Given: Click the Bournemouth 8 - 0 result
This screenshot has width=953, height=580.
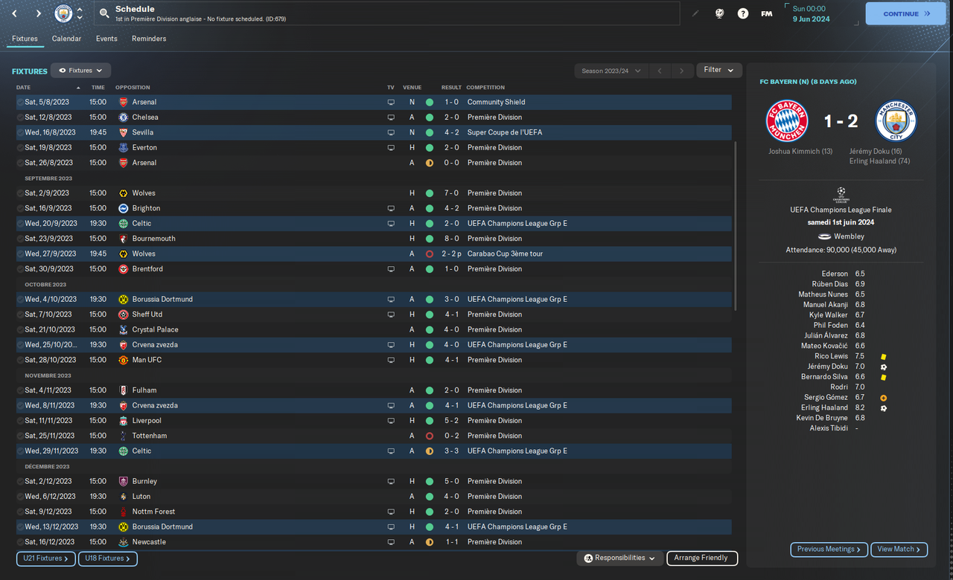Looking at the screenshot, I should [x=451, y=239].
